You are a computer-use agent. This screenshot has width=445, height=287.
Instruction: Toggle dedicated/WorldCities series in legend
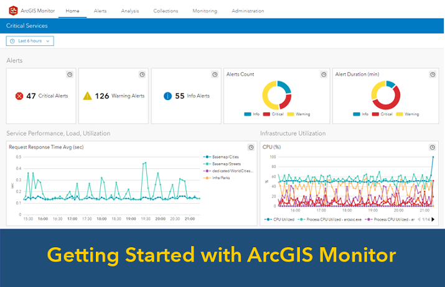(x=228, y=171)
